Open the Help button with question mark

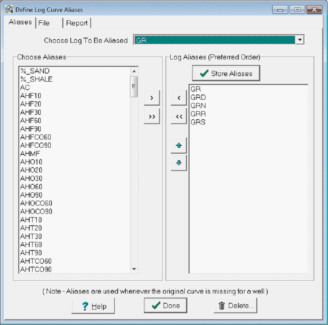pos(93,306)
